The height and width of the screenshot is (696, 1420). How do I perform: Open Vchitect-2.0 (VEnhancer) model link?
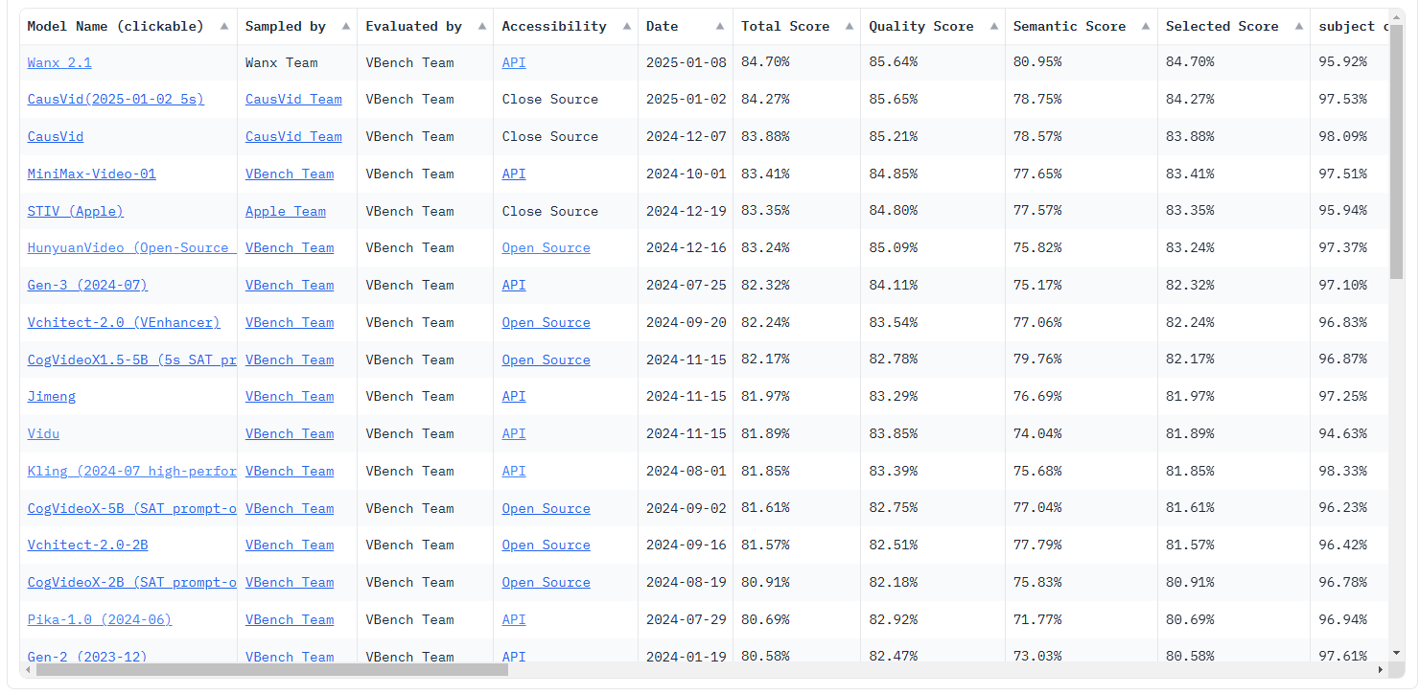(124, 322)
